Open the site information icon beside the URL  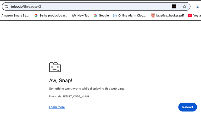6,6
